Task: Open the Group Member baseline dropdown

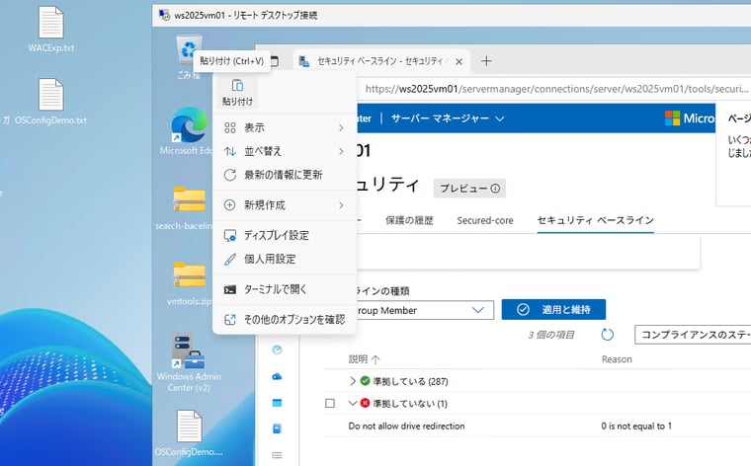Action: pyautogui.click(x=425, y=310)
